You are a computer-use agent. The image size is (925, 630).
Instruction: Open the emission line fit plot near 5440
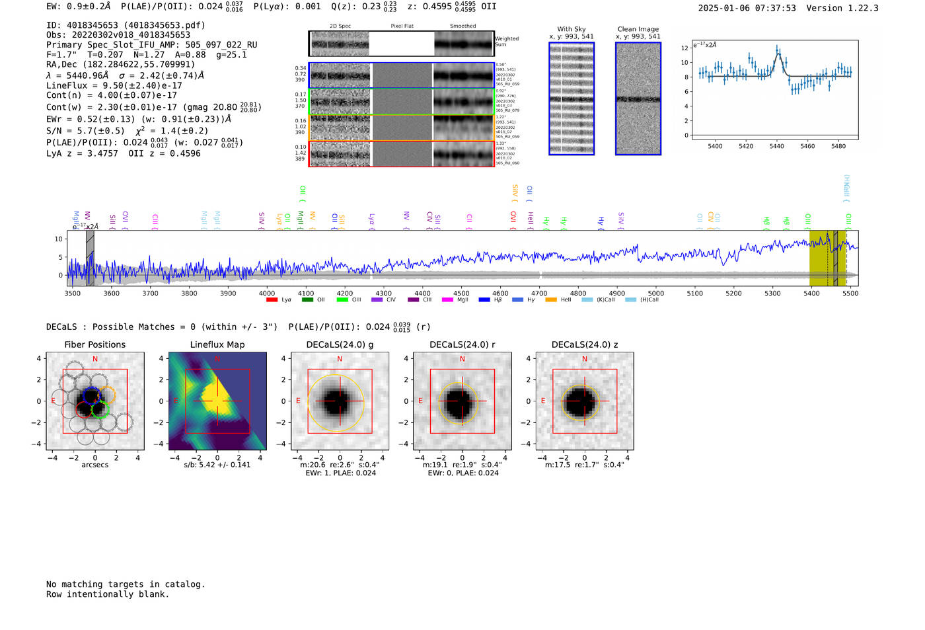774,89
